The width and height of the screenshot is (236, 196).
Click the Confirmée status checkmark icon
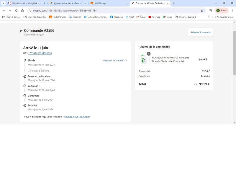pos(25,96)
